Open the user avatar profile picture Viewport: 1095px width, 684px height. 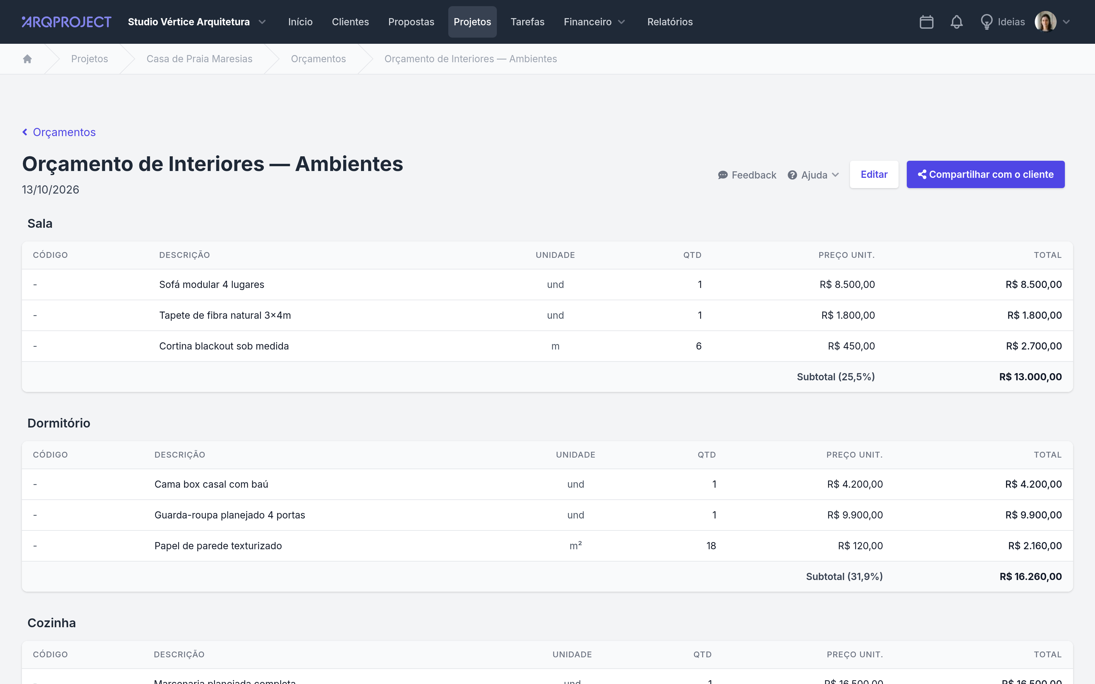coord(1045,22)
